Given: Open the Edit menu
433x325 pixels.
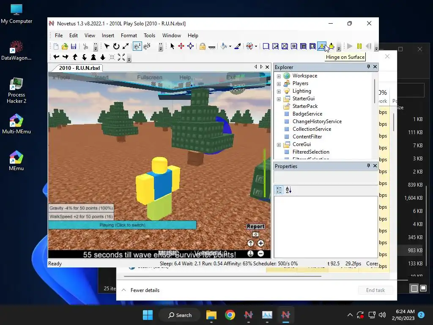Looking at the screenshot, I should [74, 36].
